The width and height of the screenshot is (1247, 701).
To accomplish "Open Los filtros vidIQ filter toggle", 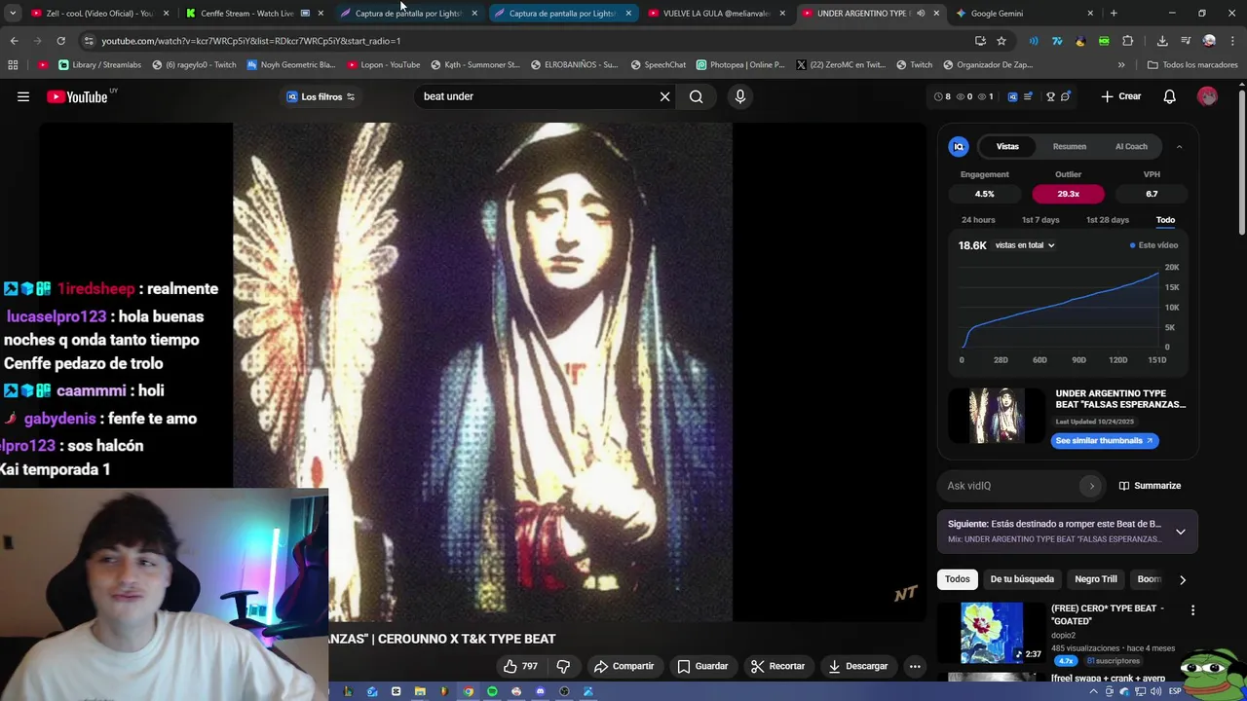I will tap(321, 96).
